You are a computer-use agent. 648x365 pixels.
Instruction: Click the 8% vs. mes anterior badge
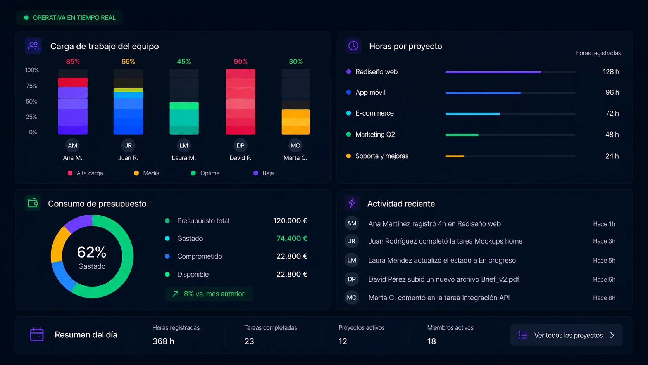[209, 294]
